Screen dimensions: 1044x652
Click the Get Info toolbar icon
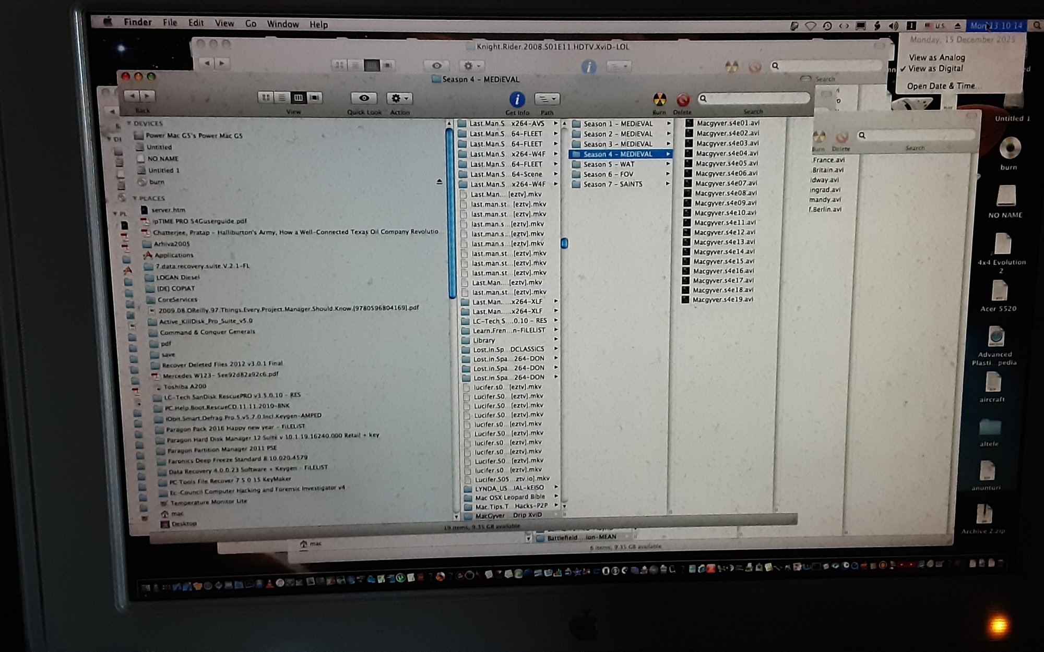(x=516, y=99)
